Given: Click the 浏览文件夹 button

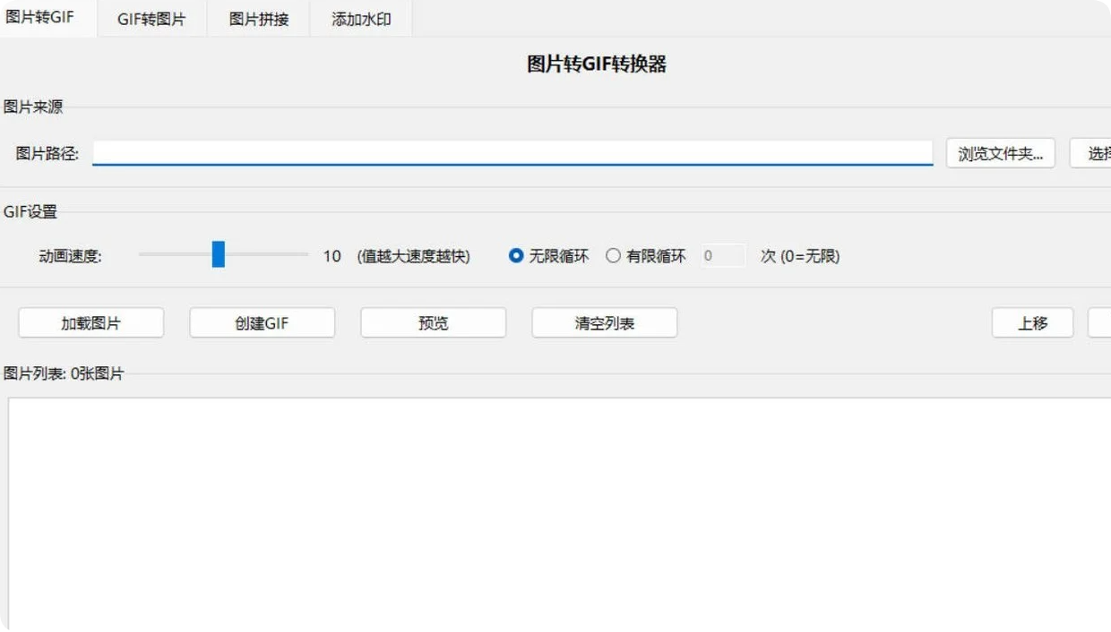Looking at the screenshot, I should tap(1000, 153).
